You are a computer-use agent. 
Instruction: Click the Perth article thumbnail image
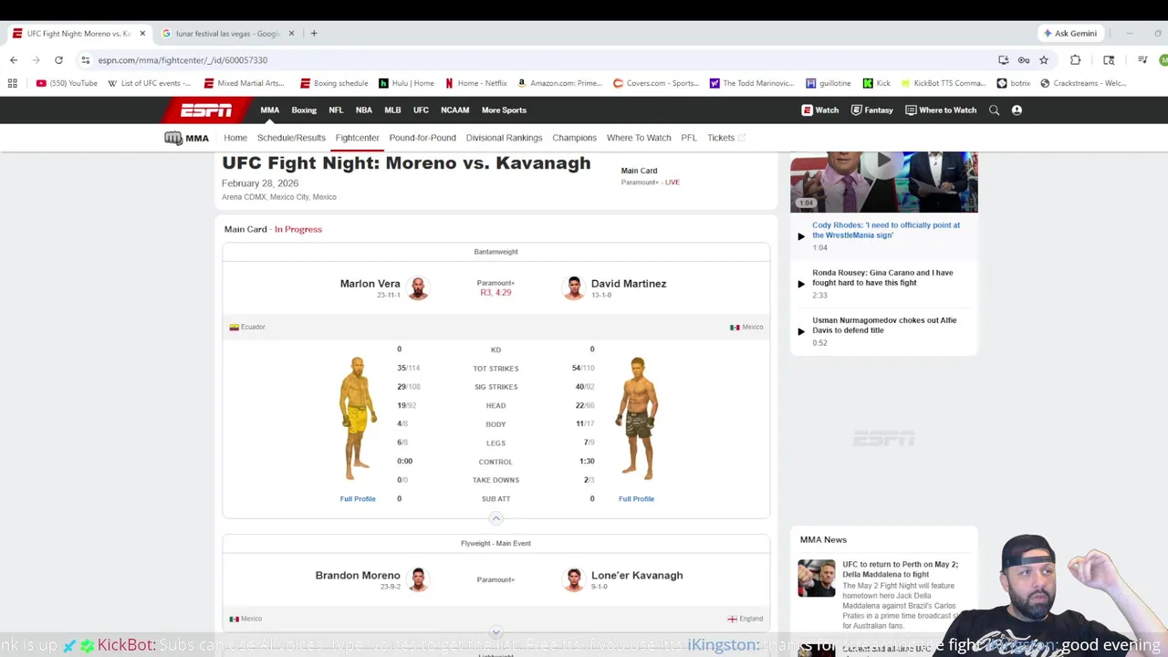pos(816,579)
